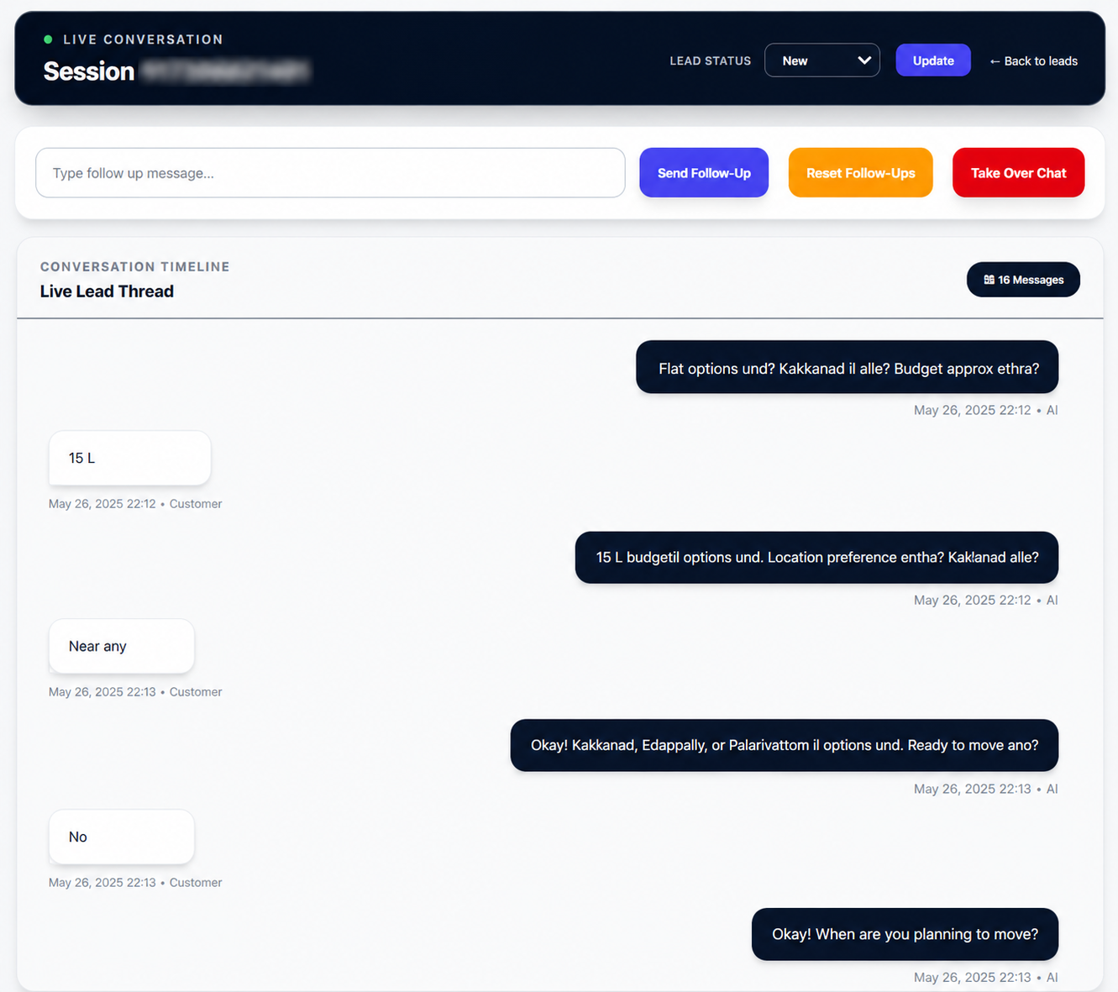Click the timestamp under the "15 L" message

tap(135, 504)
